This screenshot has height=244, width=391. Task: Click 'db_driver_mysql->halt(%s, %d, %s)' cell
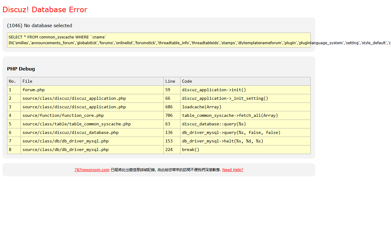[x=245, y=141]
